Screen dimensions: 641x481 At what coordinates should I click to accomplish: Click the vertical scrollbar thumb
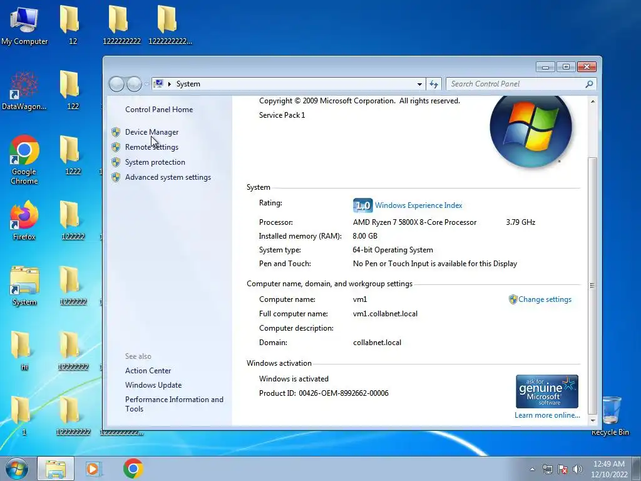592,286
